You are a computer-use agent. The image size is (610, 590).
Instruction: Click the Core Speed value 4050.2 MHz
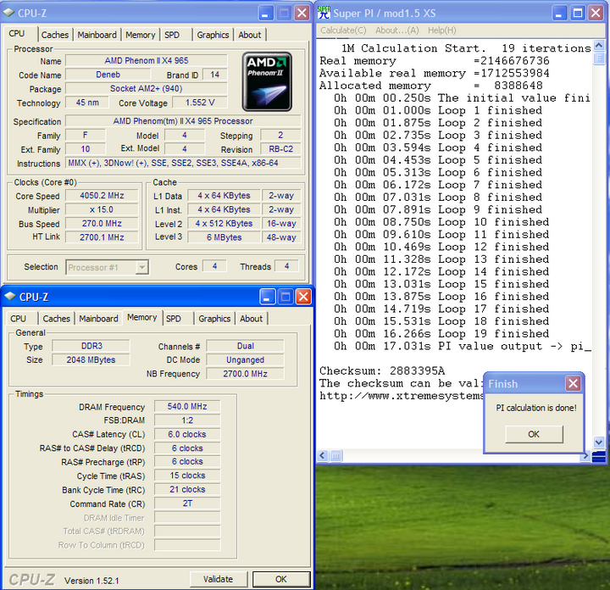pos(102,195)
